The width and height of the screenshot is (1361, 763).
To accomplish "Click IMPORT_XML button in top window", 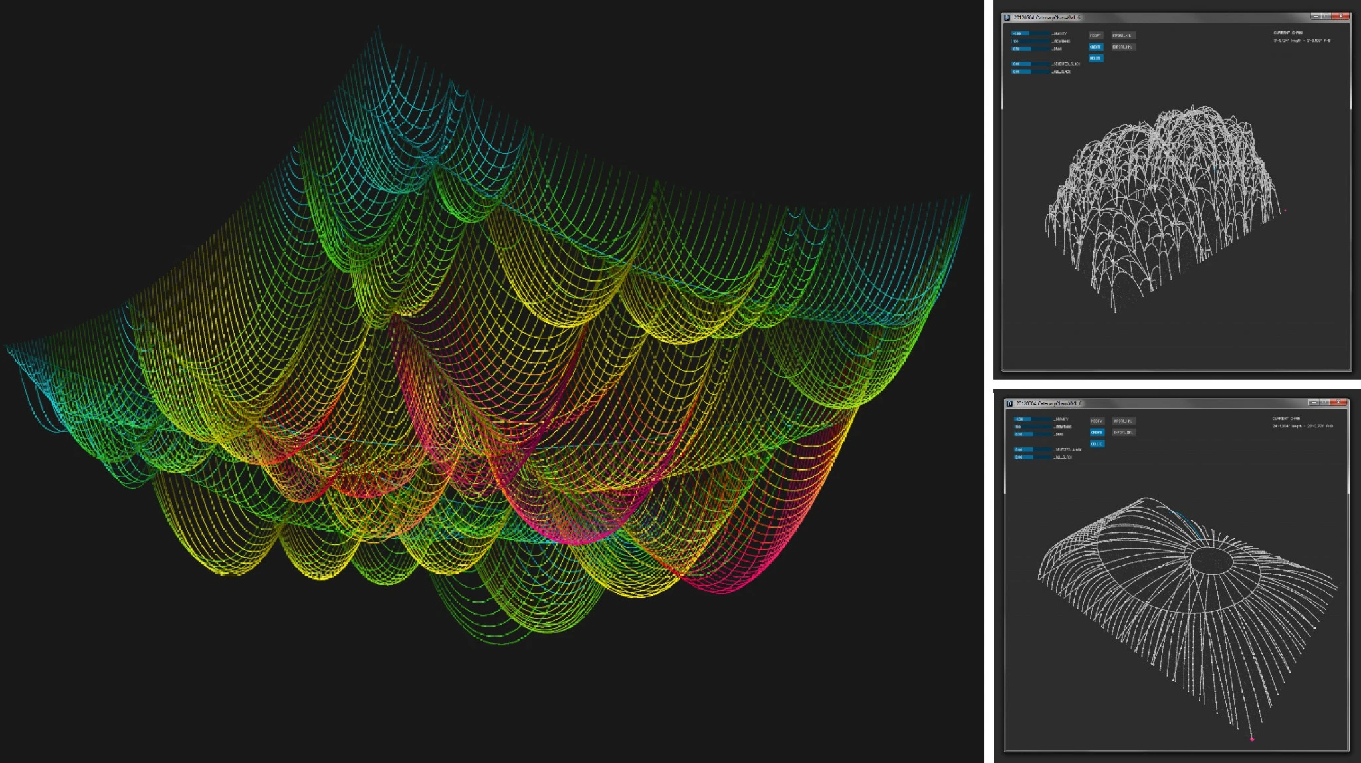I will point(1123,35).
